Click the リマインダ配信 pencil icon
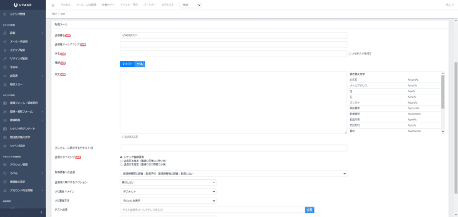458x217 pixels. pos(5,59)
